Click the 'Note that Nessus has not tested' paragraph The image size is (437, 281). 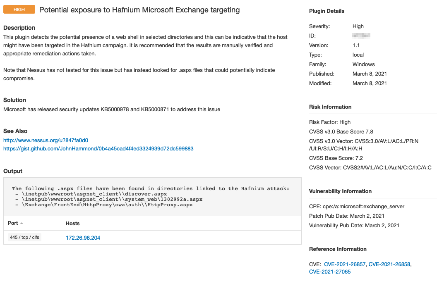[x=139, y=74]
